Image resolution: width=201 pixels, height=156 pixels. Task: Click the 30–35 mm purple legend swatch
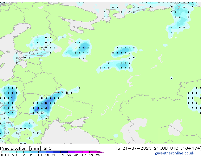pos(71,152)
